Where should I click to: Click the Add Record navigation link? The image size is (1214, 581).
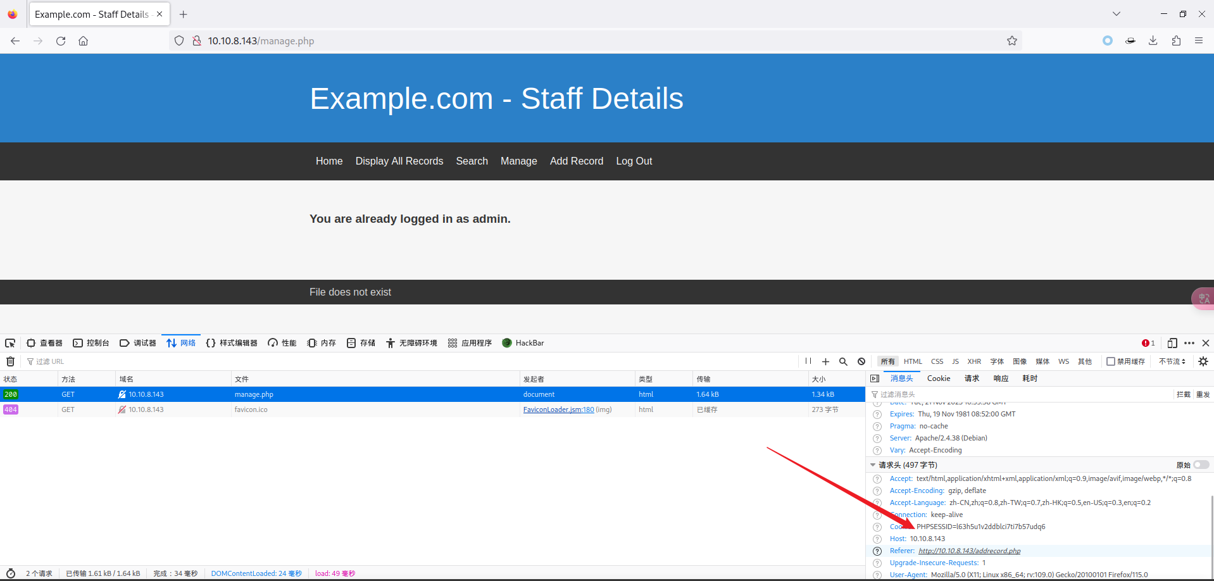tap(576, 161)
